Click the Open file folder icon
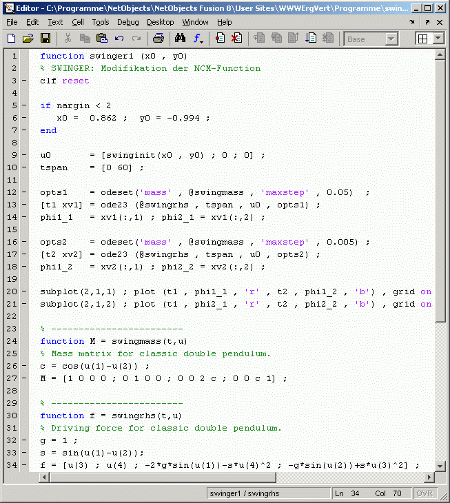The width and height of the screenshot is (450, 503). (x=28, y=39)
